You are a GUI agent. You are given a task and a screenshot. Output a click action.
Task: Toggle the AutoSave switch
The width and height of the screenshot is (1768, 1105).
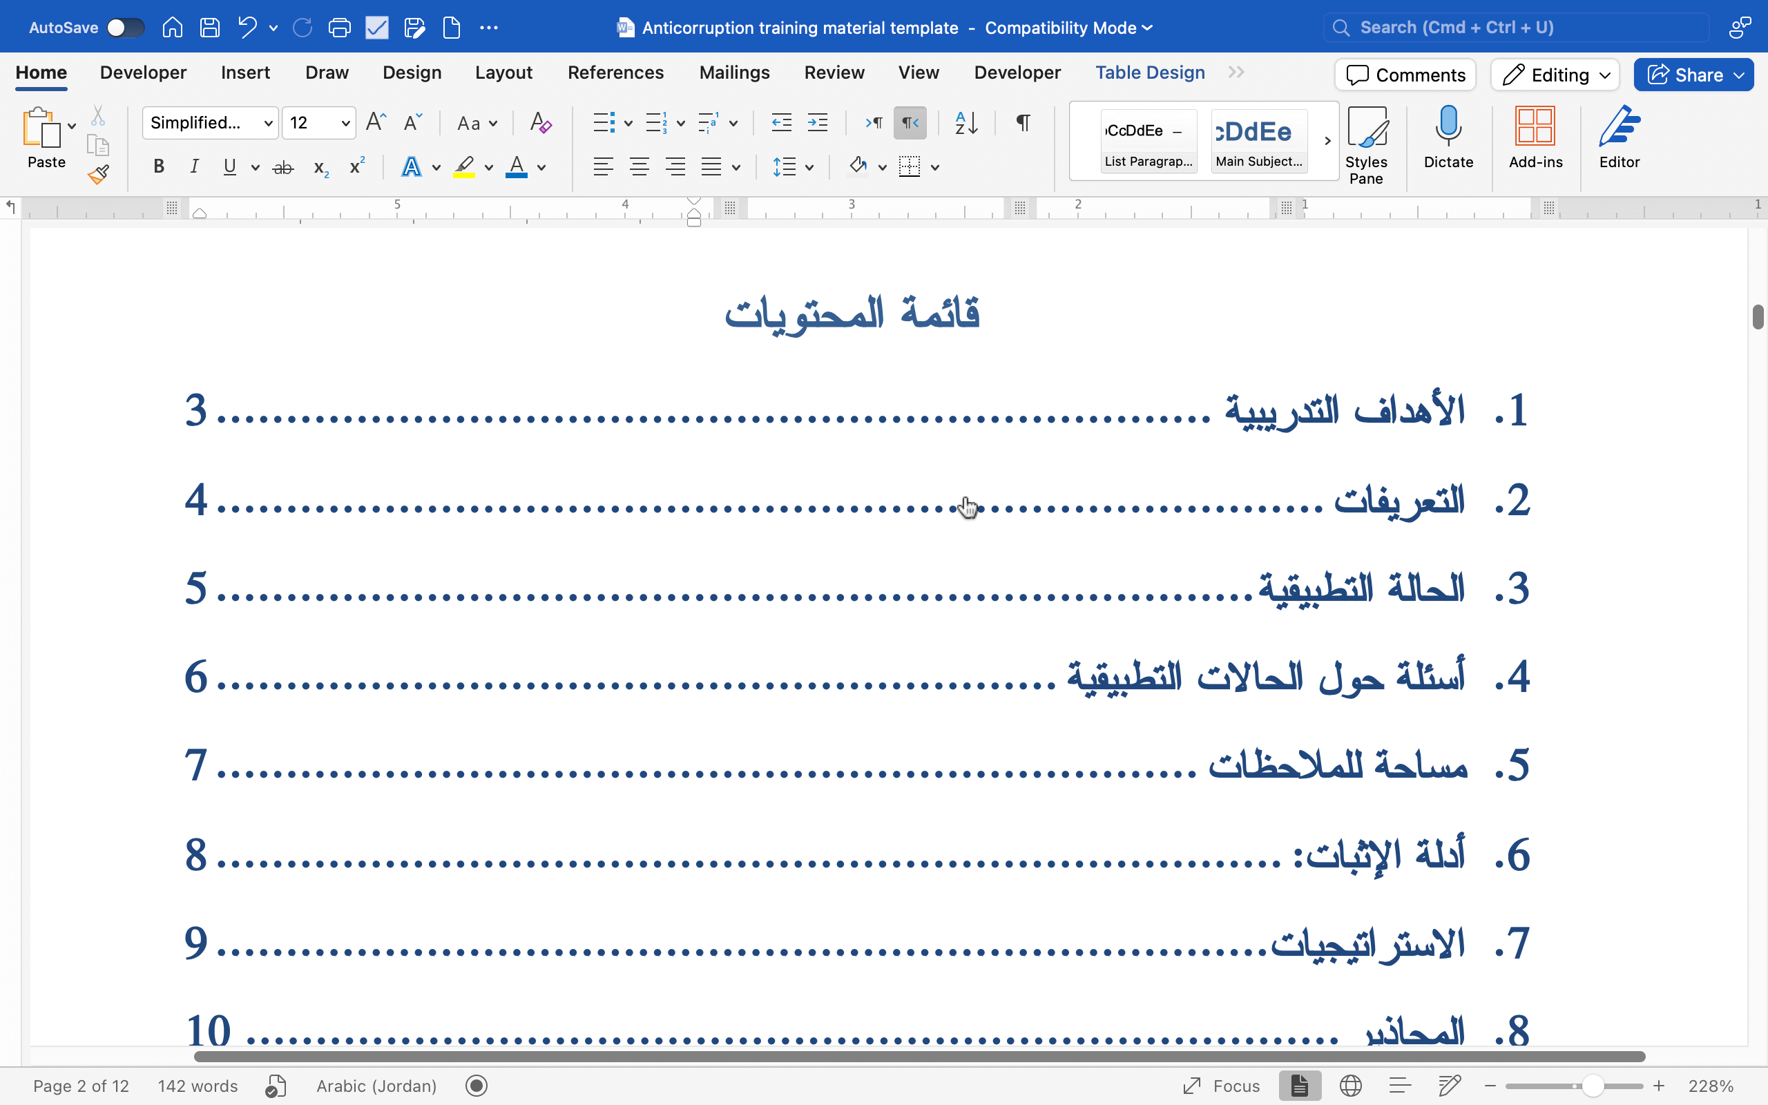[x=124, y=28]
